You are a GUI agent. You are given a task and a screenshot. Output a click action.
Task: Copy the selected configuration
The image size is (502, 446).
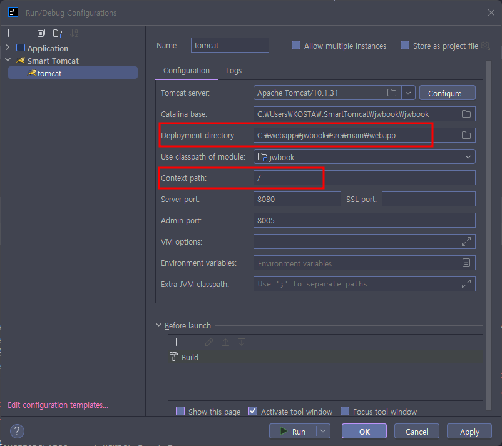(x=41, y=33)
